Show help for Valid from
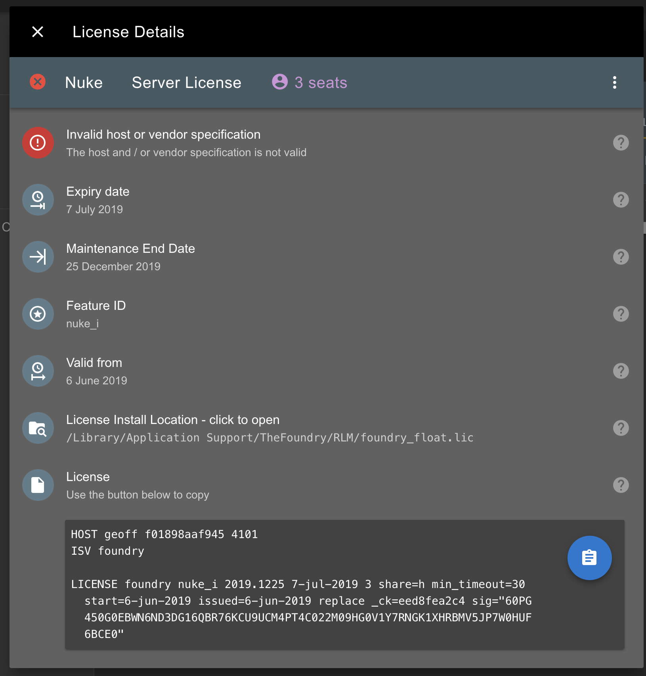This screenshot has width=646, height=676. [621, 371]
